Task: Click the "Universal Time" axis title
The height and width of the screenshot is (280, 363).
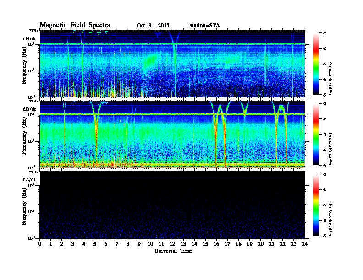Action: click(173, 251)
